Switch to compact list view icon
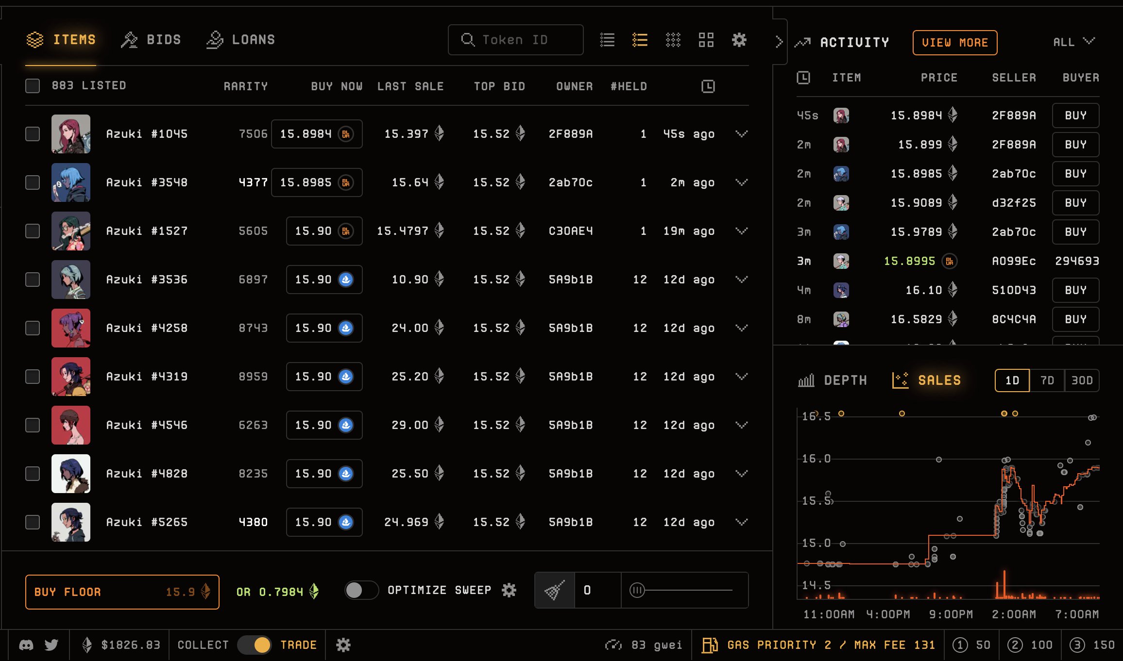This screenshot has height=661, width=1123. click(x=607, y=40)
